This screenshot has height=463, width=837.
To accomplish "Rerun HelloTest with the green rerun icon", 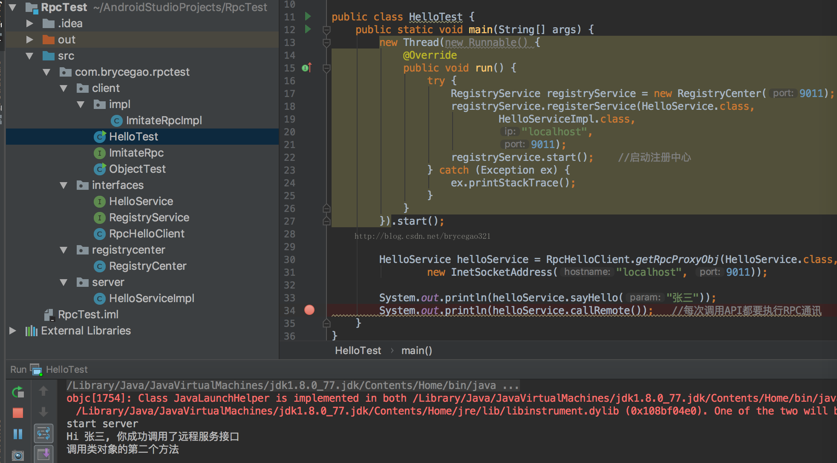I will pos(18,392).
